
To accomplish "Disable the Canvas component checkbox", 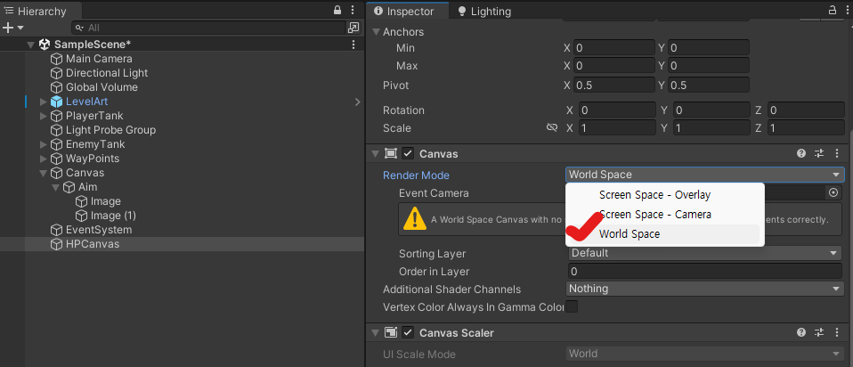I will pos(408,153).
